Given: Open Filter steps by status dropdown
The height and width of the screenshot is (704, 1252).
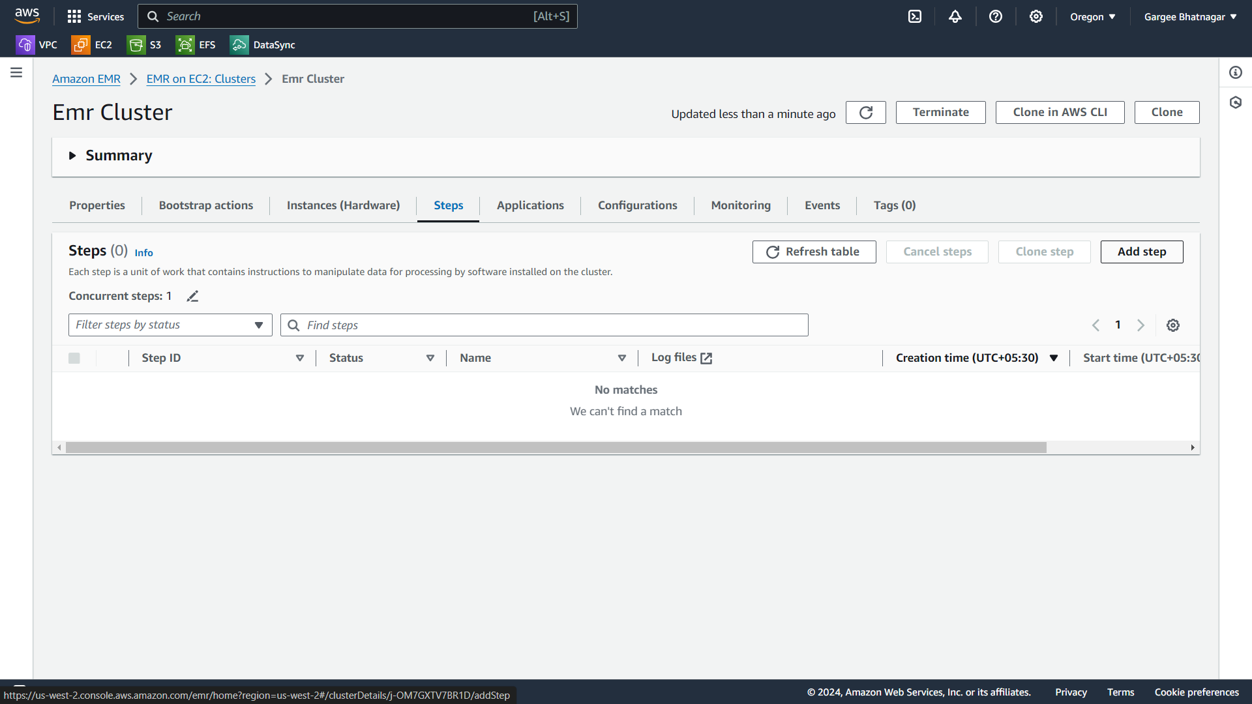Looking at the screenshot, I should click(x=170, y=325).
